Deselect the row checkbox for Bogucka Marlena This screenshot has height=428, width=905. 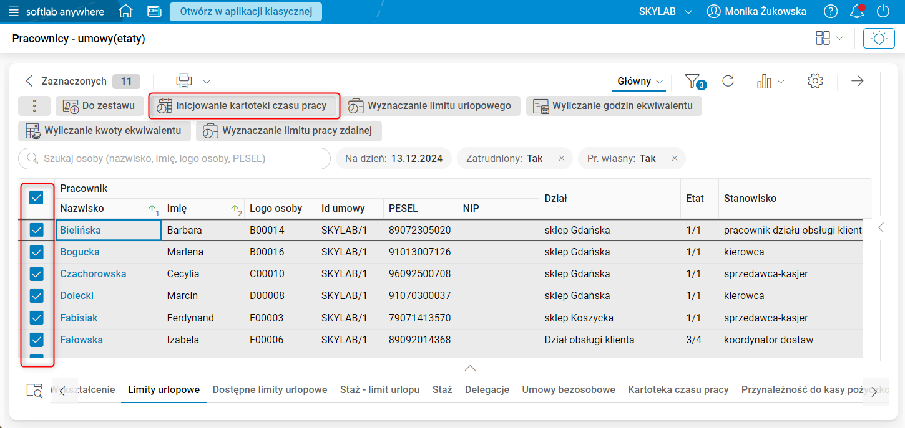point(37,252)
